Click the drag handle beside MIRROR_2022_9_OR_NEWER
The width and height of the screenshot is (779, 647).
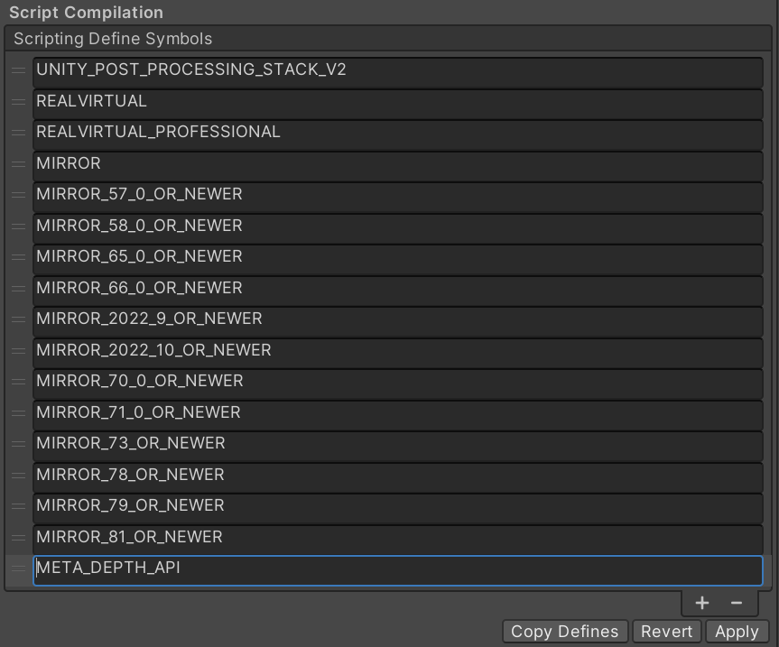pyautogui.click(x=18, y=319)
